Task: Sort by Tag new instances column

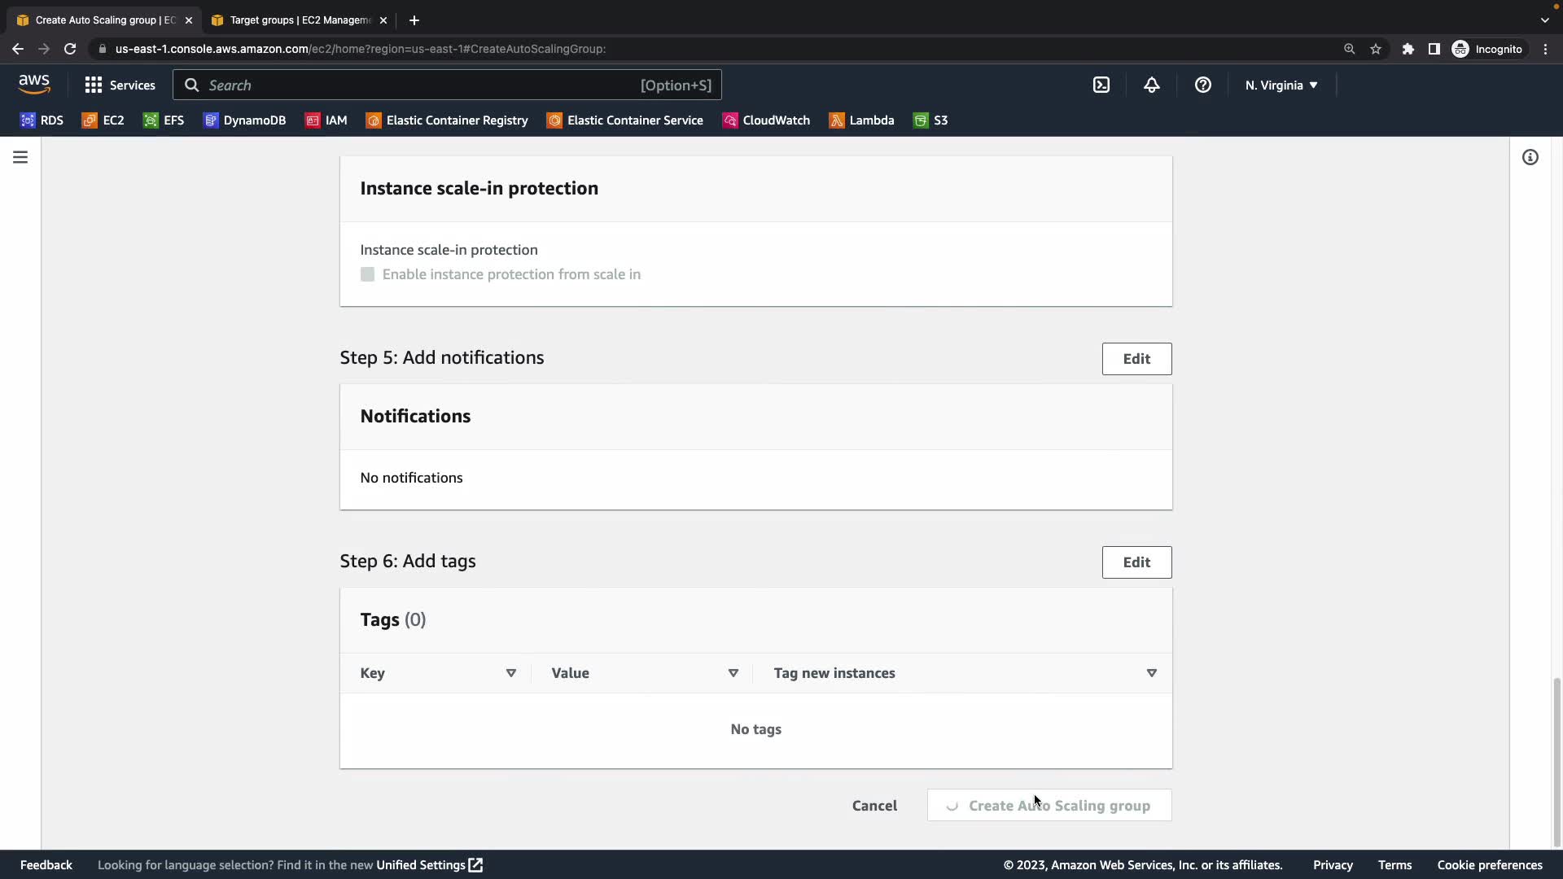Action: point(1151,673)
